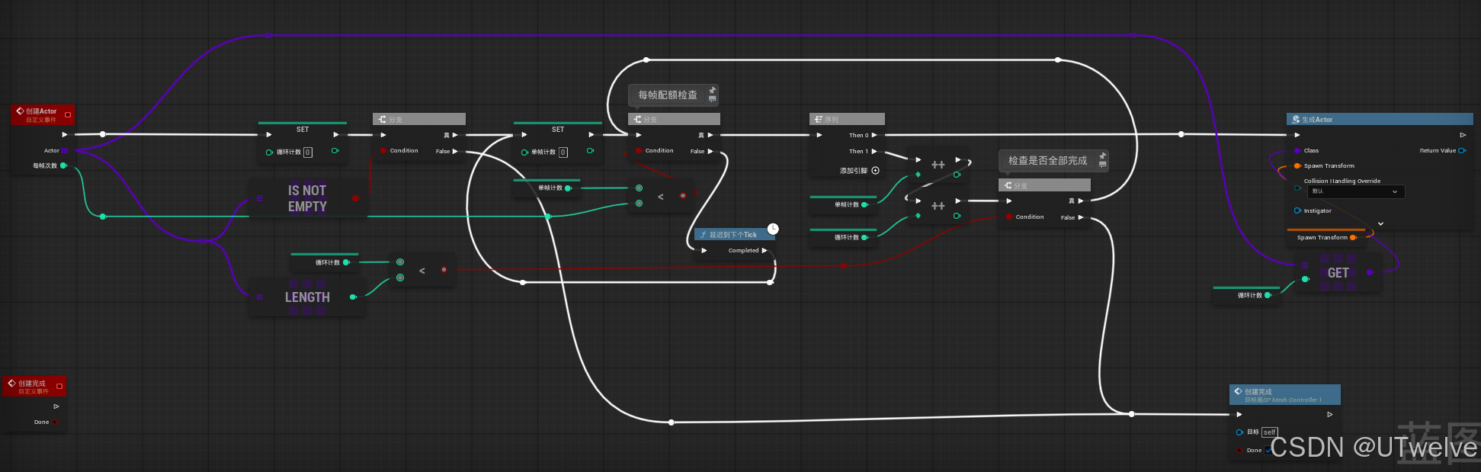1481x472 pixels.
Task: Click Then 0 exec pin on 序列 node
Action: [874, 135]
